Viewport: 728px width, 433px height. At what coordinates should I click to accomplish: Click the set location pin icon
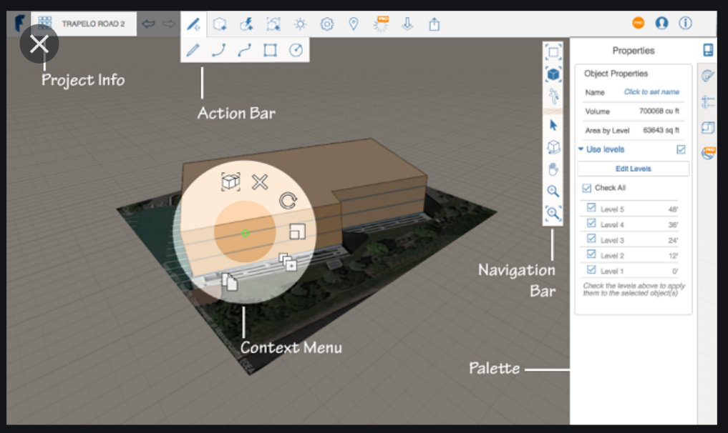point(354,24)
